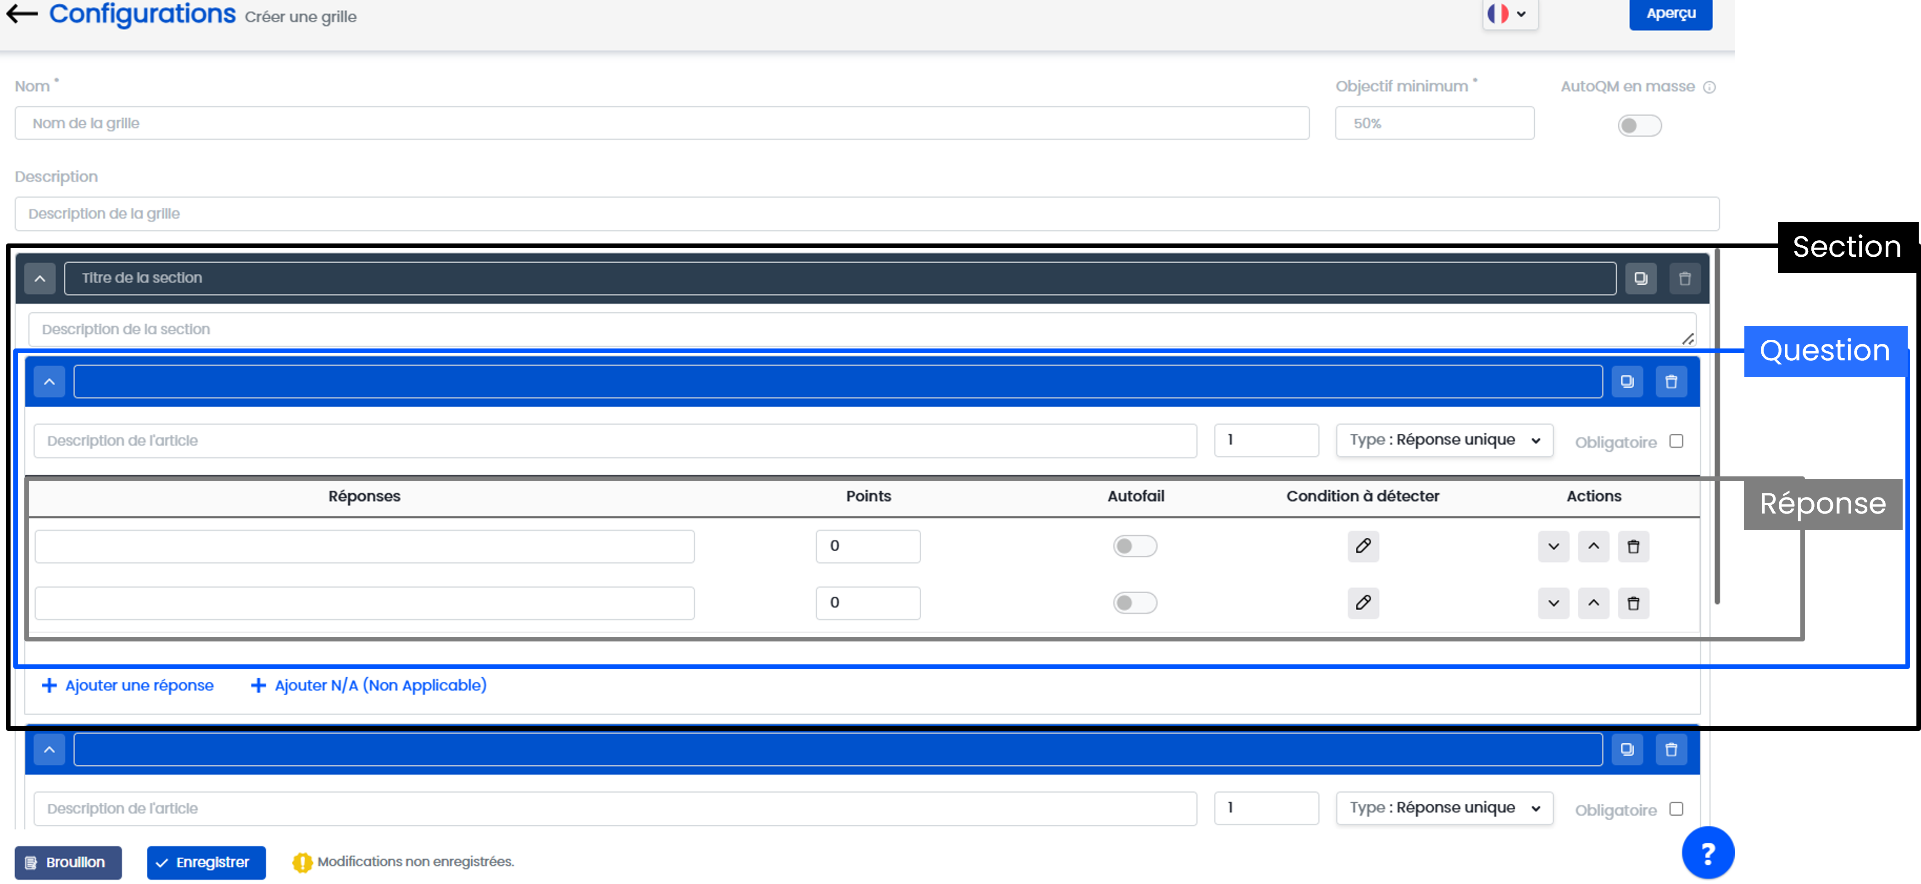Collapse the section with its chevron
The image size is (1921, 884).
tap(40, 278)
